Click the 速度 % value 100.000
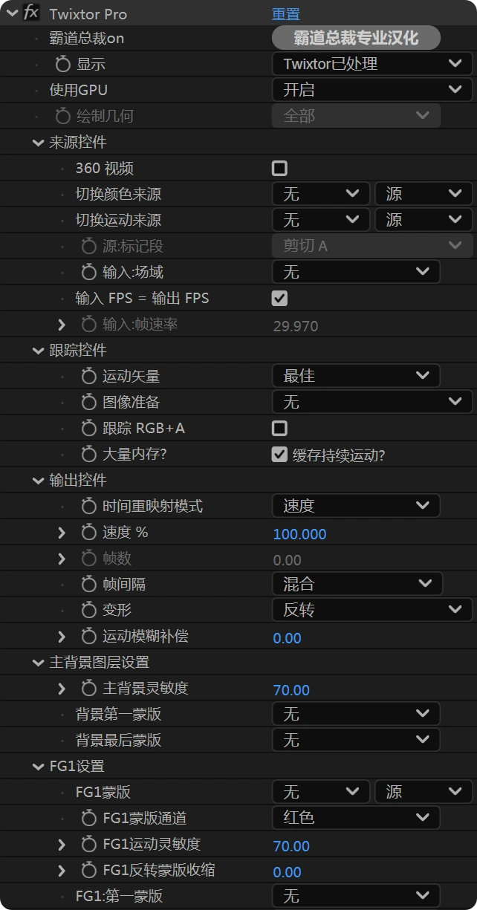Viewport: 477px width, 910px height. pos(299,534)
